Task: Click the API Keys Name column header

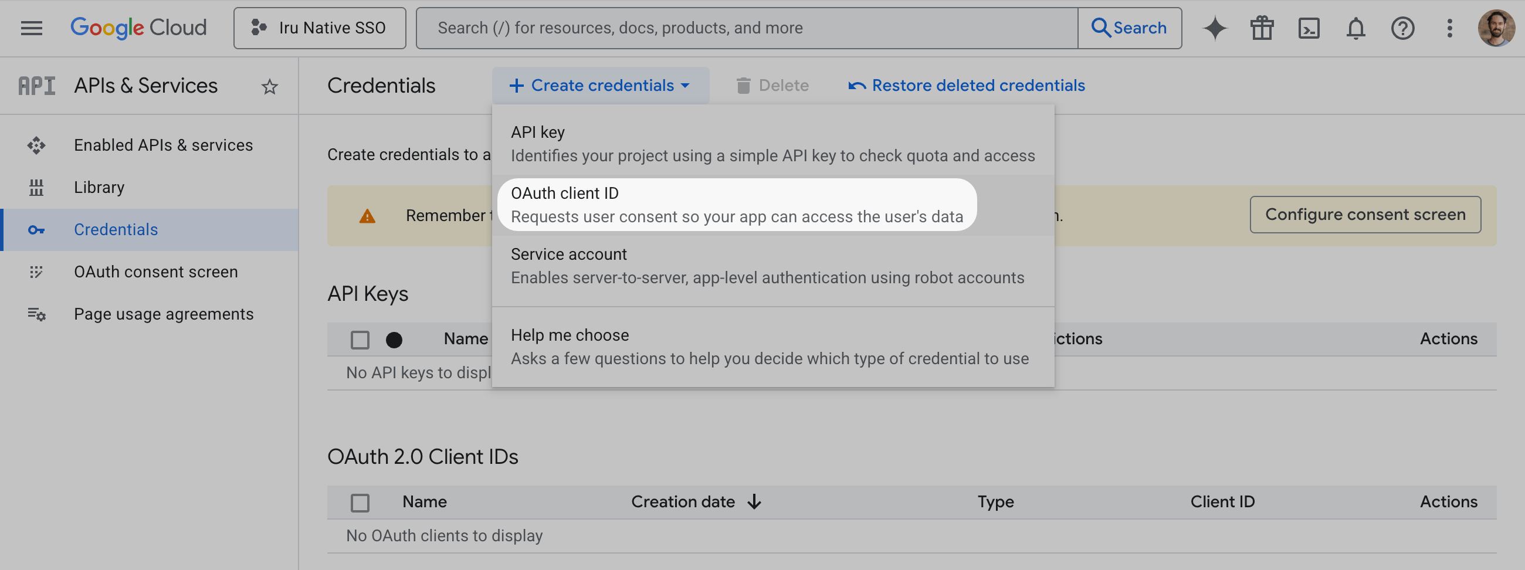Action: 465,338
